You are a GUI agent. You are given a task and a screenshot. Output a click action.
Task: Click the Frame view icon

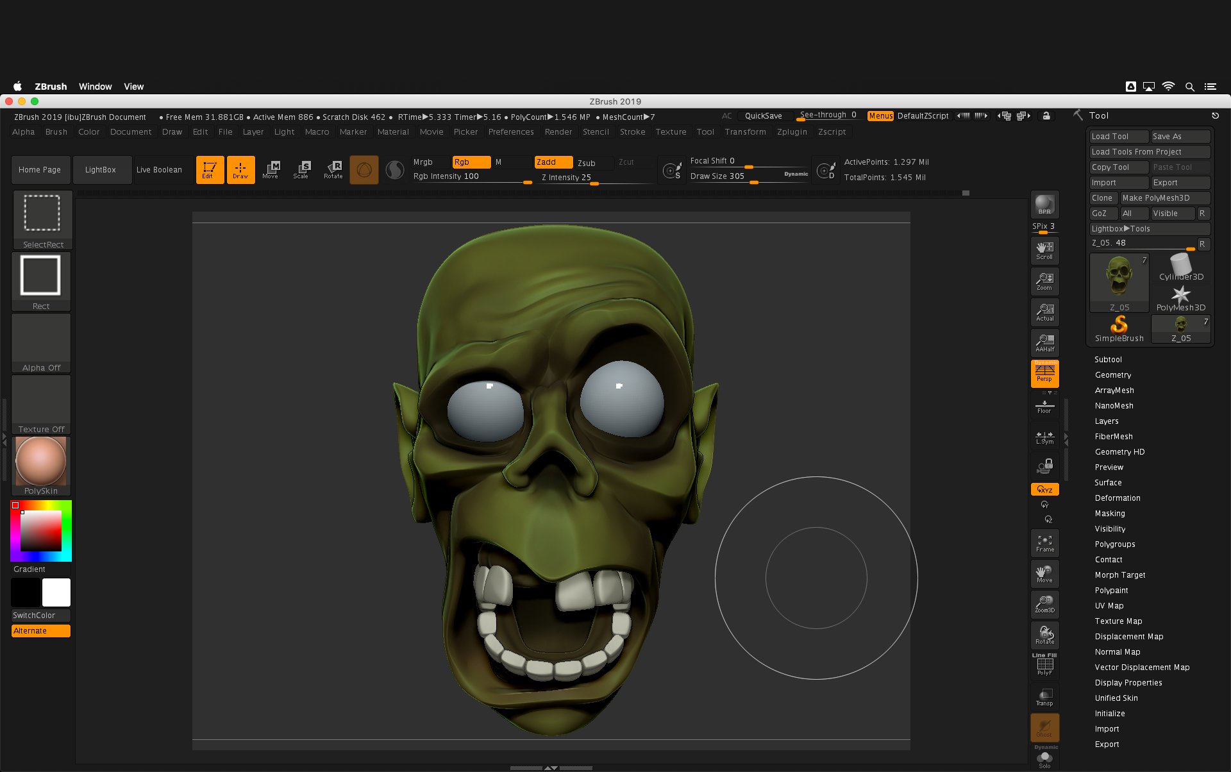1044,544
